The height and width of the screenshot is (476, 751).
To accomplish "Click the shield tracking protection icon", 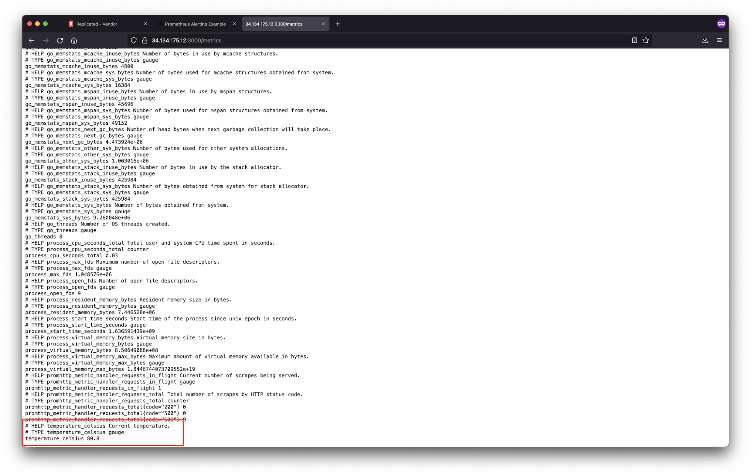I will [x=134, y=40].
